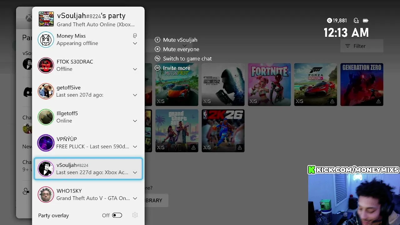The width and height of the screenshot is (400, 225).
Task: Choose Invite more option
Action: tap(172, 68)
